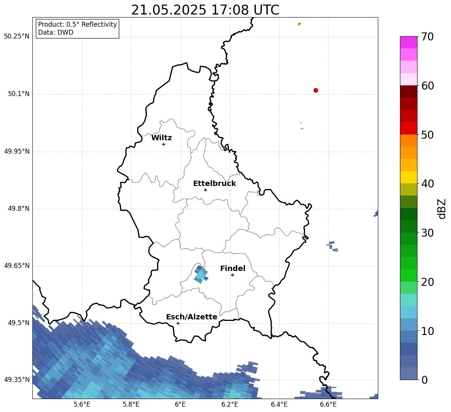Click the Product: 0.5° Reflectivity label
451x412 pixels.
[x=77, y=24]
